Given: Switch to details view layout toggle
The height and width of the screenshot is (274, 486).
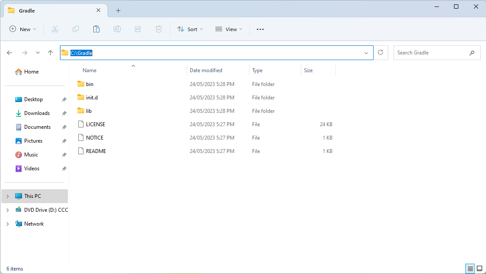Looking at the screenshot, I should pyautogui.click(x=470, y=268).
